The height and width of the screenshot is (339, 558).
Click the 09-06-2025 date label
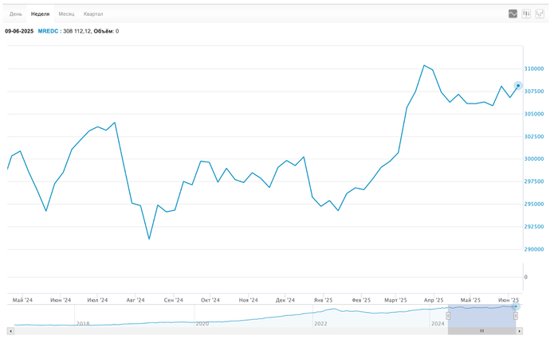19,31
